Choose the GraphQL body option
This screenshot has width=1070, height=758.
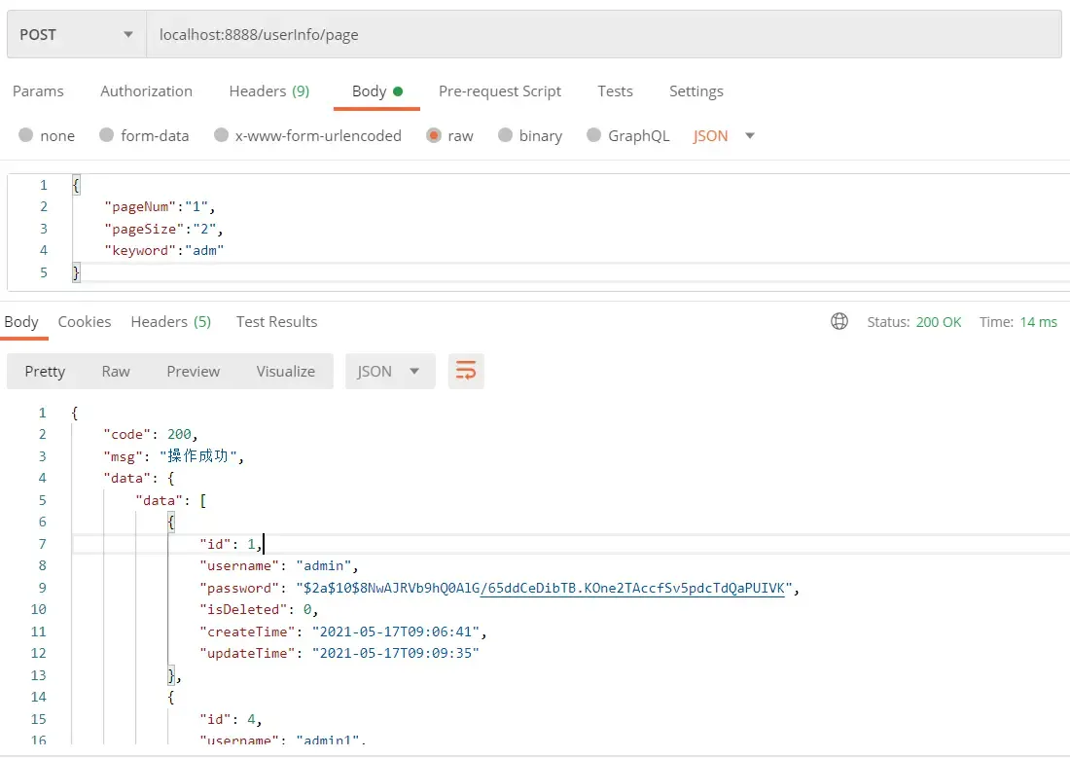click(x=627, y=136)
